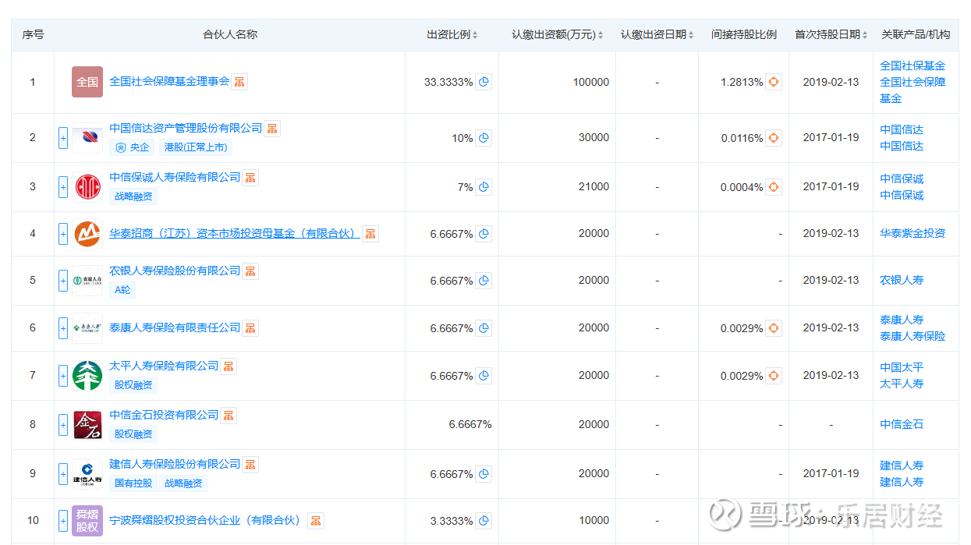Click equity structure icon next to 全国社会保障基金理事会
Image resolution: width=971 pixels, height=545 pixels.
[x=239, y=82]
